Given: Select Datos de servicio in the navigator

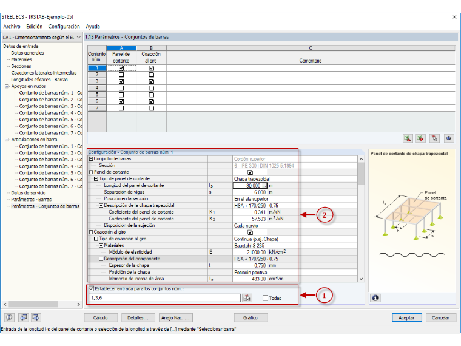Looking at the screenshot, I should 29,193.
